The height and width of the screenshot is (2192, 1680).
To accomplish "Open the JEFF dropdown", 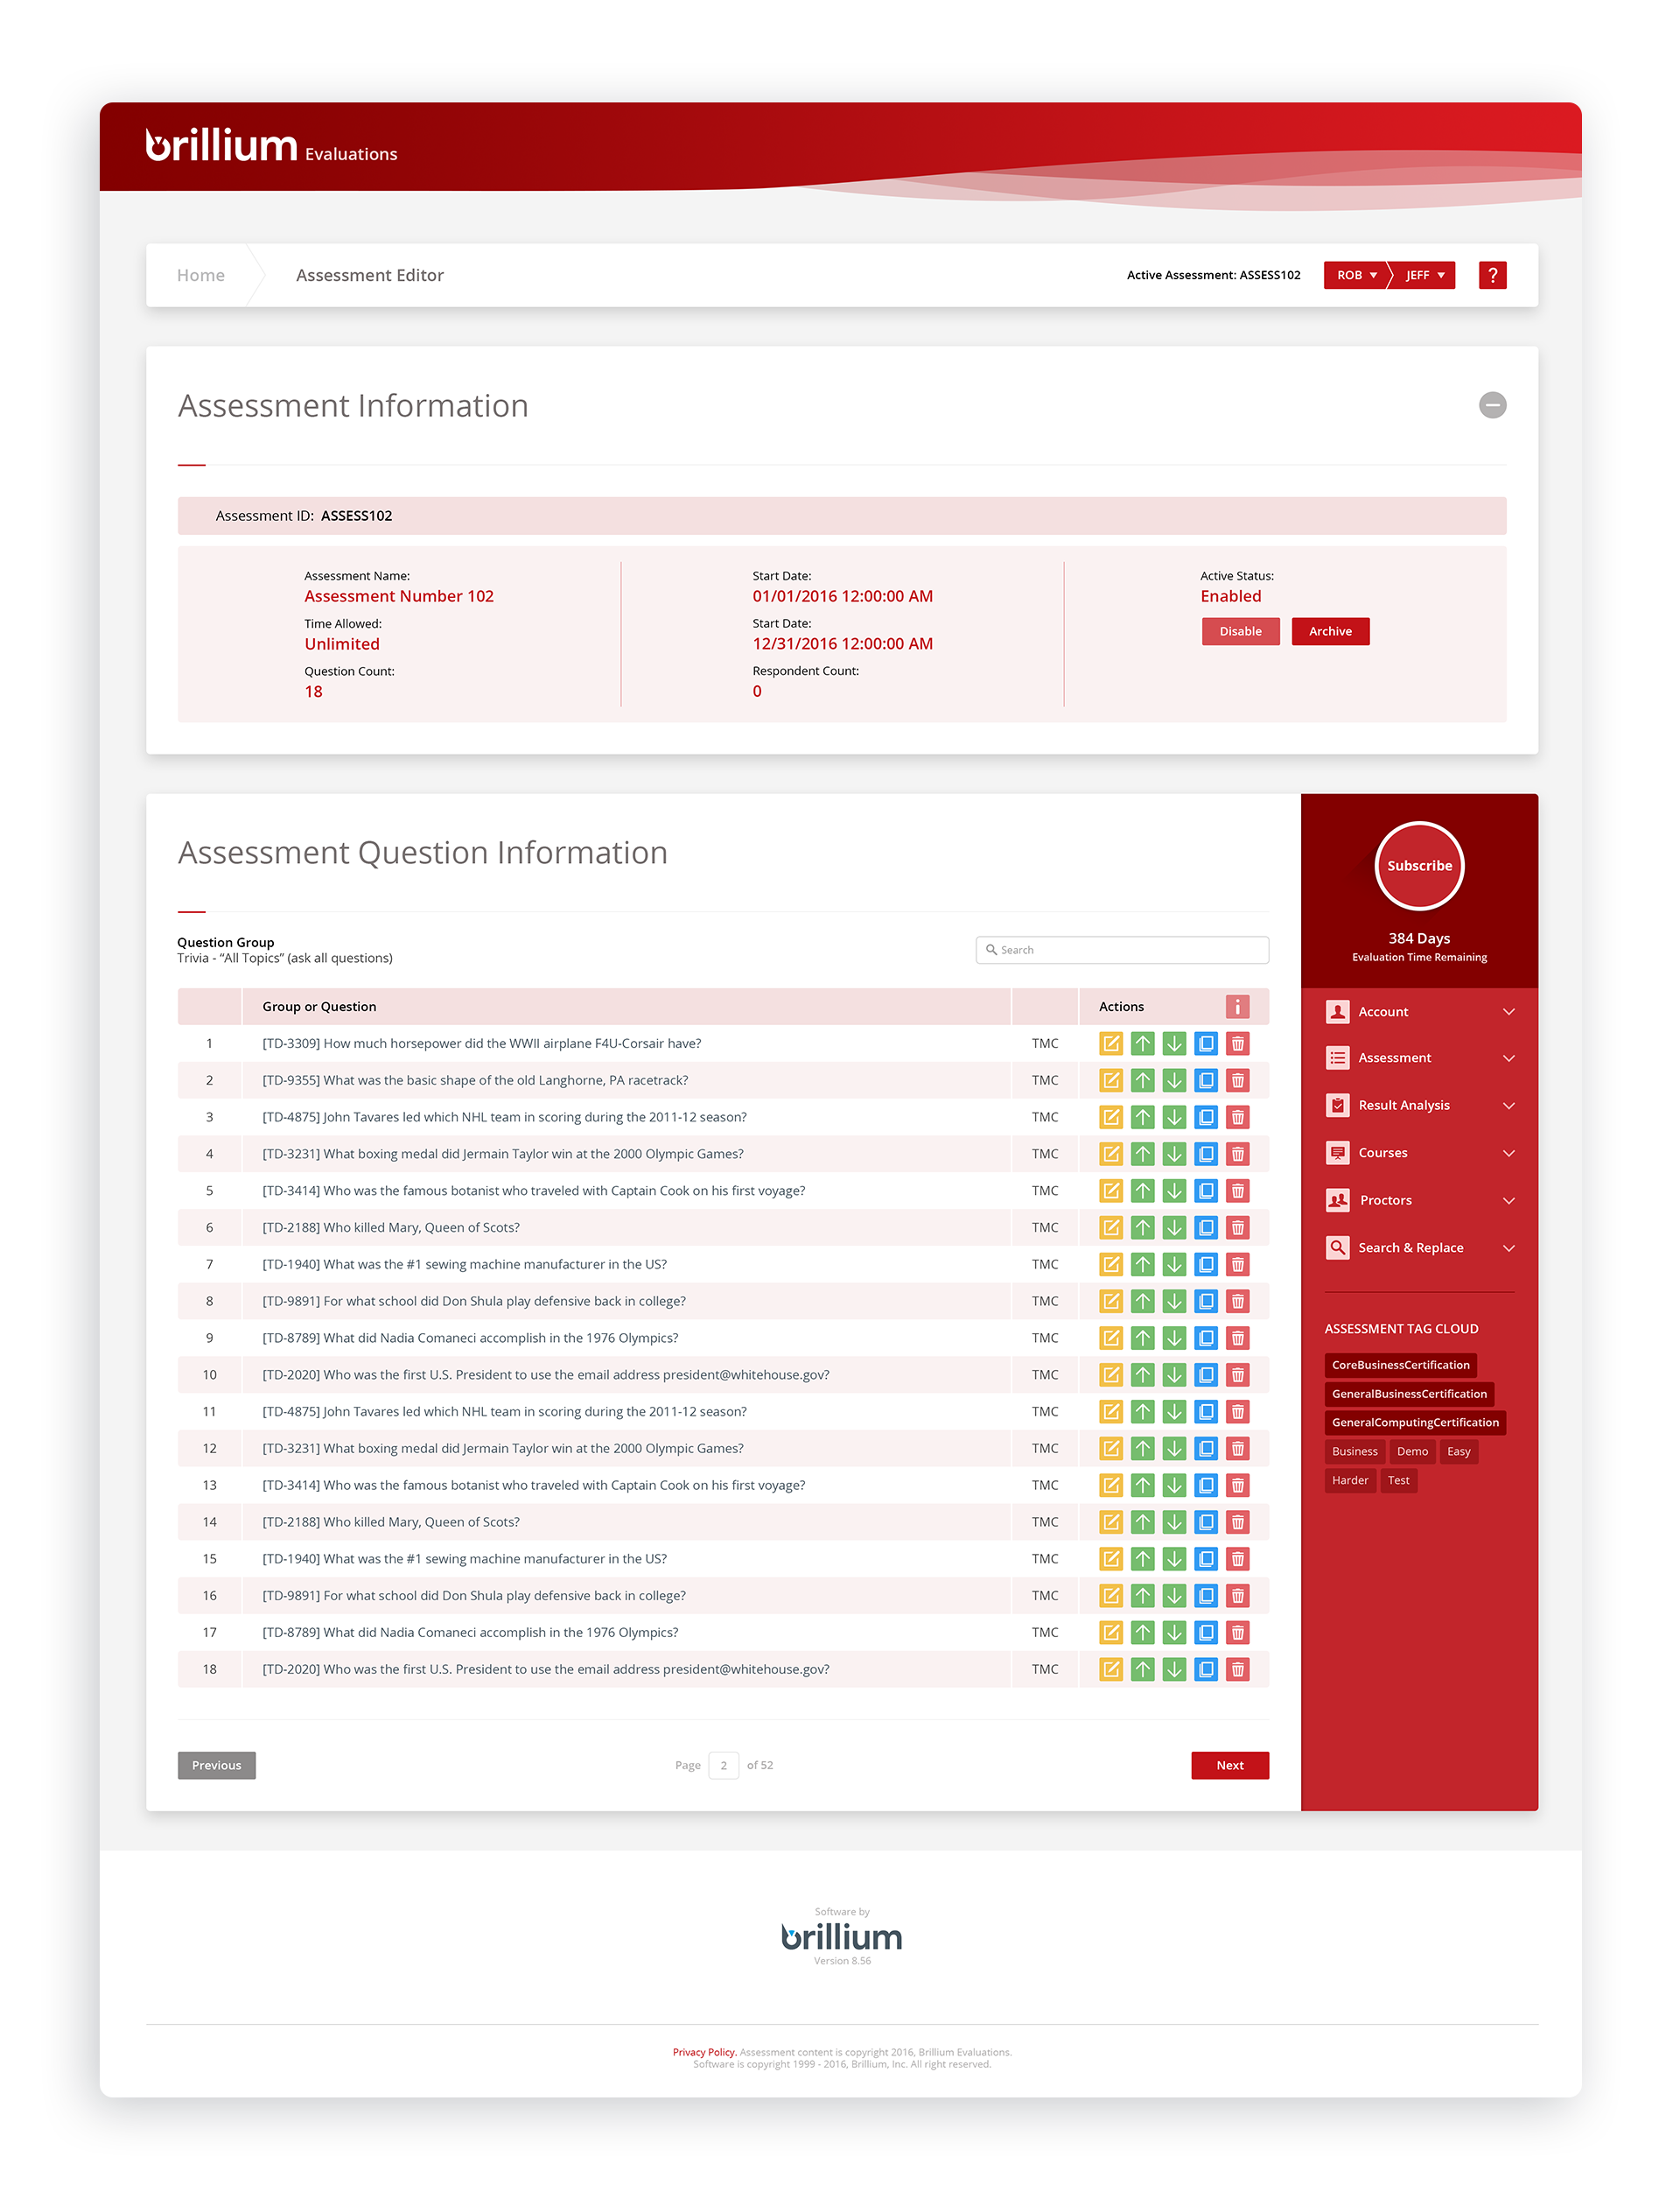I will coord(1423,275).
